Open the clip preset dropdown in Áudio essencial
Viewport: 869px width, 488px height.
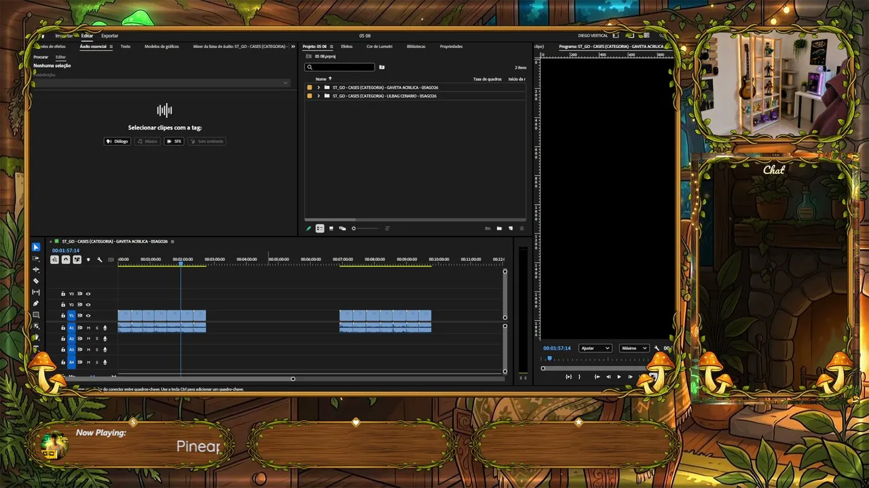click(162, 83)
